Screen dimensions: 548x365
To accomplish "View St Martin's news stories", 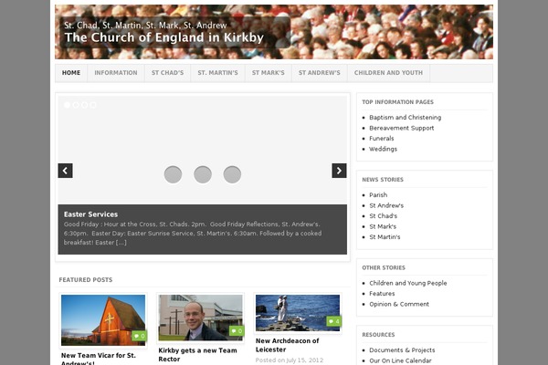I will coord(385,237).
